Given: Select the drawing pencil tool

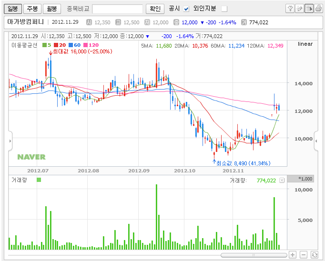Looking at the screenshot, I should point(299,9).
